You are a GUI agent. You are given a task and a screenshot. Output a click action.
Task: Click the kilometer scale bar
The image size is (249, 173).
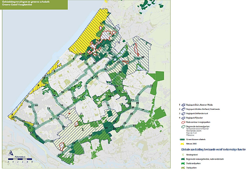point(20,159)
